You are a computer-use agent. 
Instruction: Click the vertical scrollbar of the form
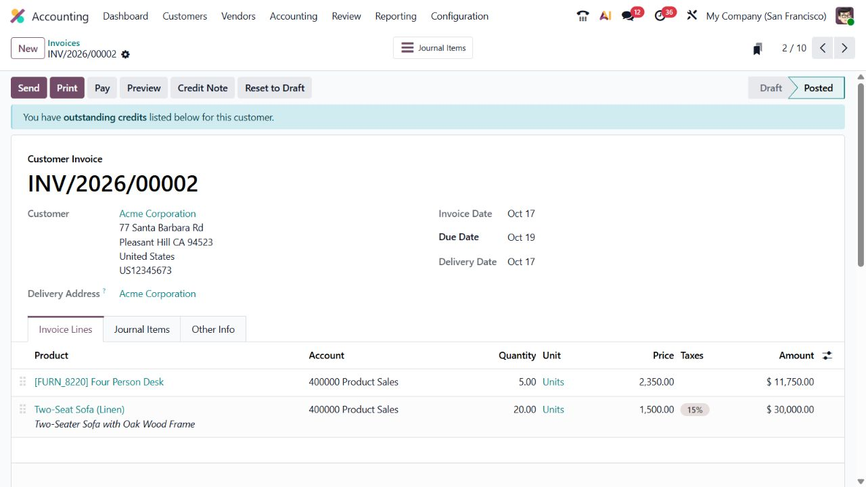(x=861, y=175)
